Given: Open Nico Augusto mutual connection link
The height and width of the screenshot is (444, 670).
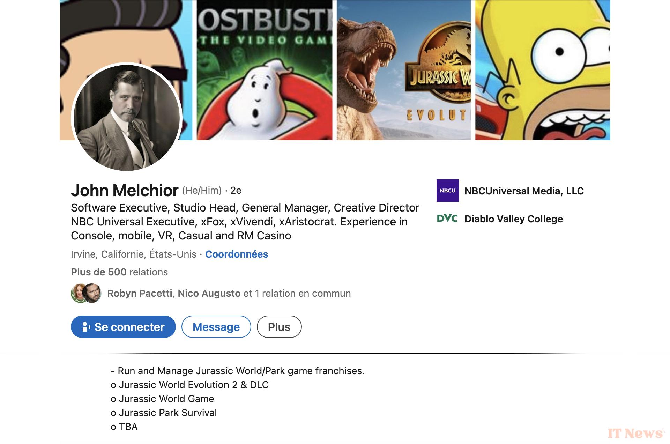Looking at the screenshot, I should (209, 293).
